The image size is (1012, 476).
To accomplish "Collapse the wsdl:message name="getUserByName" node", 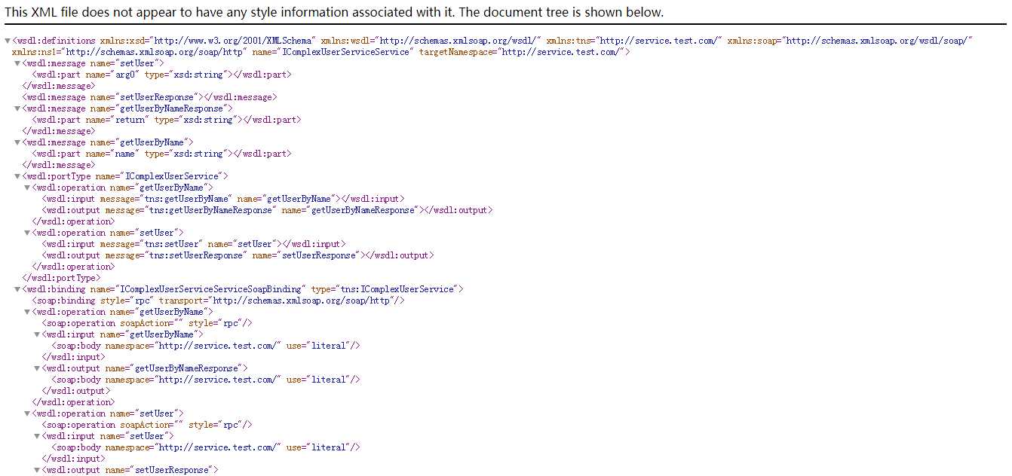I will tap(17, 142).
